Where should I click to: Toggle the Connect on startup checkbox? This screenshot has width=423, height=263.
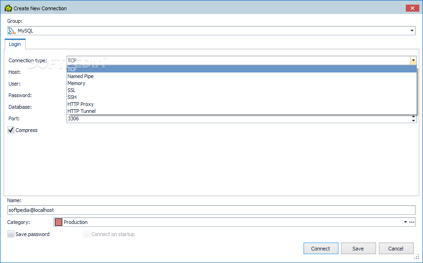pyautogui.click(x=86, y=234)
